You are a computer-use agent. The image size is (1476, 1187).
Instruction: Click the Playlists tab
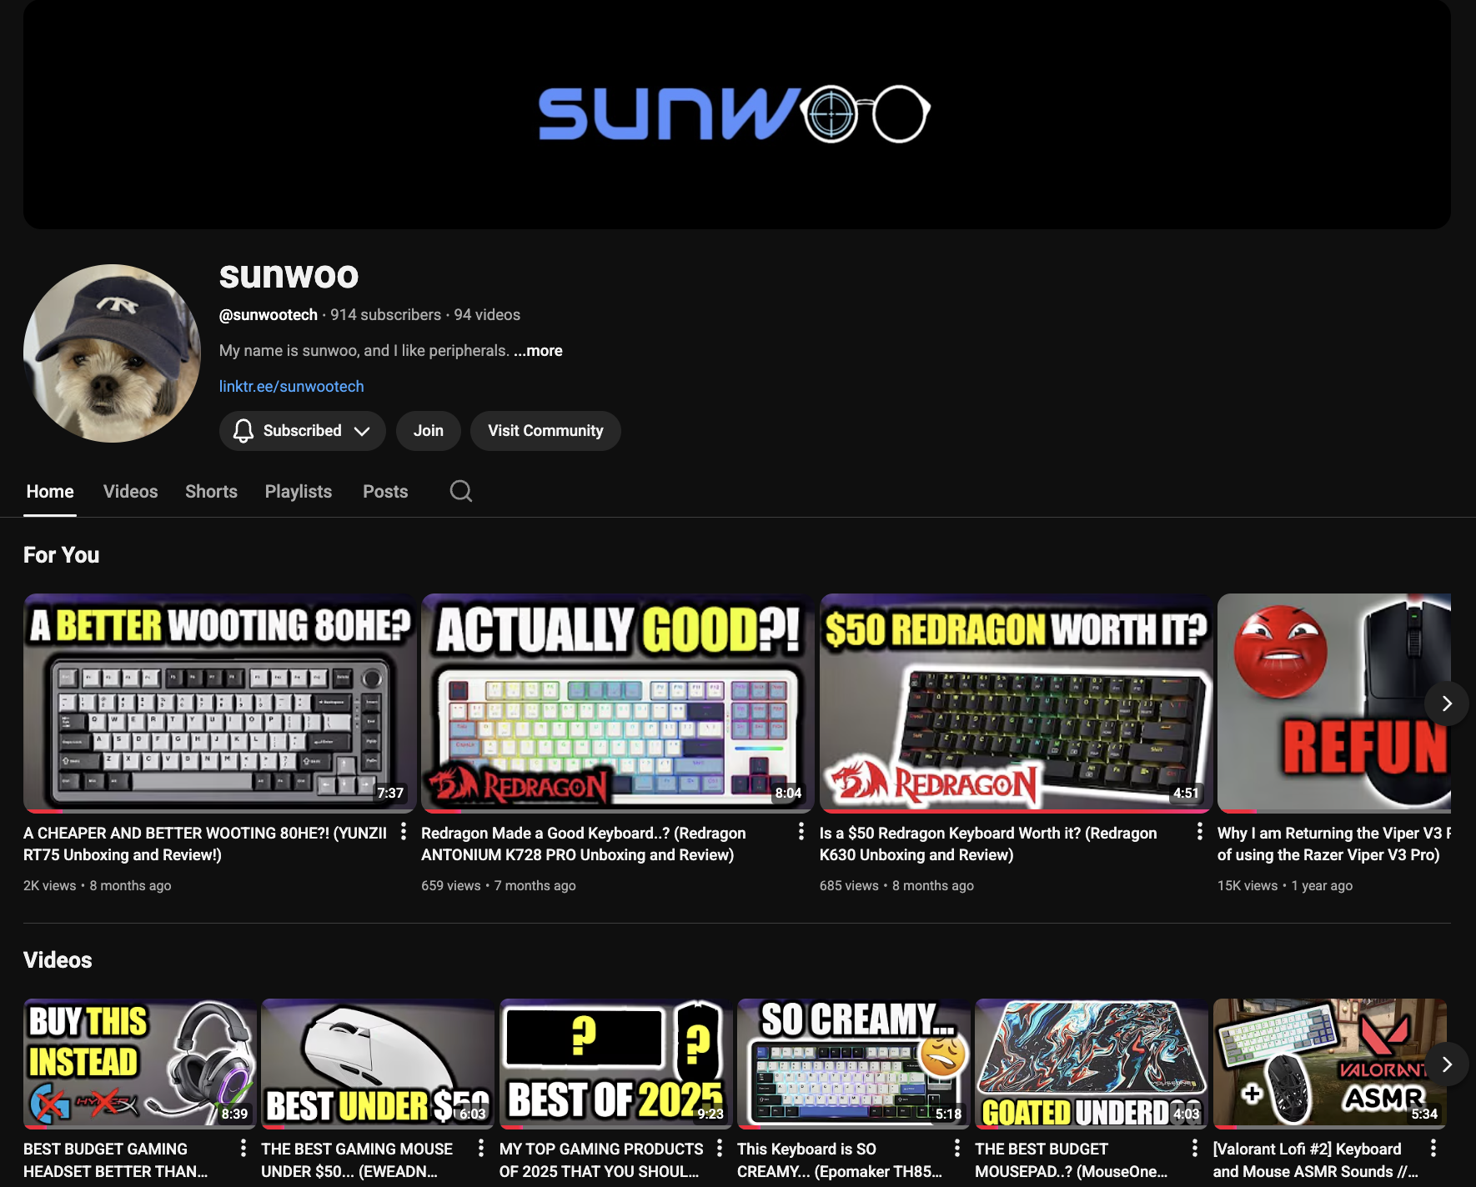[298, 491]
